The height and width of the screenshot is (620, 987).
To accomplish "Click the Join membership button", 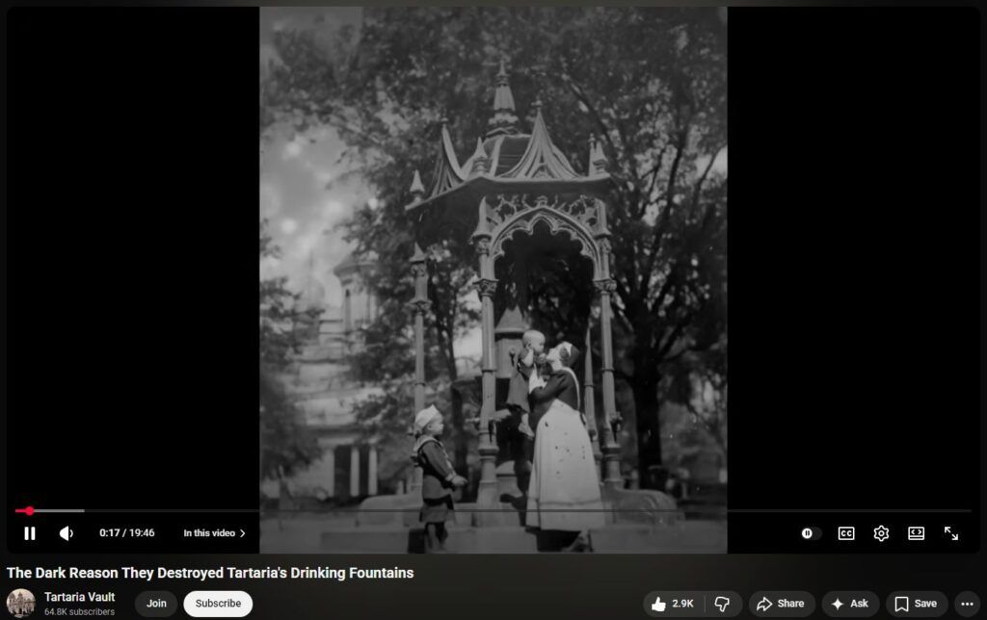I will 156,604.
